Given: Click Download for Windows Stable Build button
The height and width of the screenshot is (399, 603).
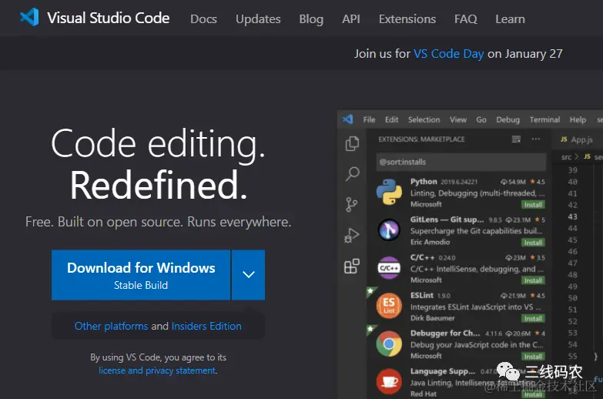Looking at the screenshot, I should [141, 275].
